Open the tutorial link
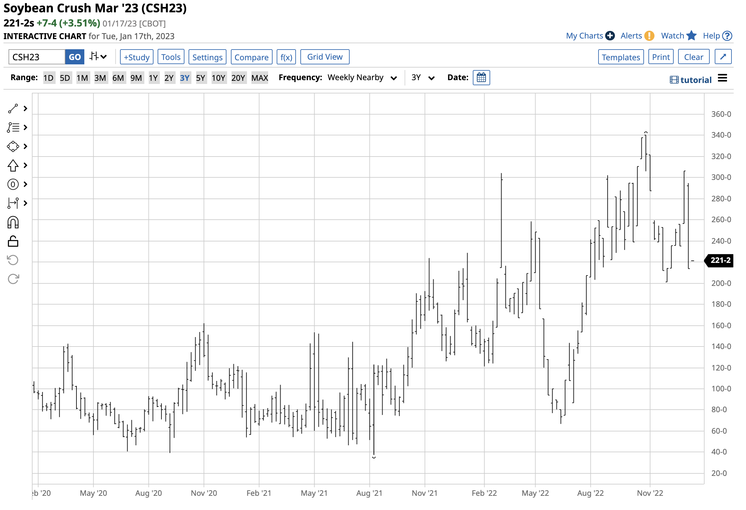This screenshot has width=746, height=510. tap(693, 80)
